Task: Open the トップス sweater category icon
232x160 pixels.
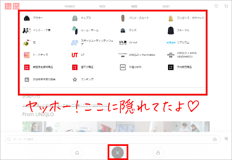Action: pos(75,18)
